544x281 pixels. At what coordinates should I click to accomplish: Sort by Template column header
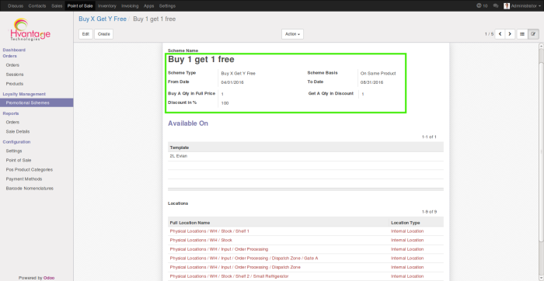pos(180,147)
